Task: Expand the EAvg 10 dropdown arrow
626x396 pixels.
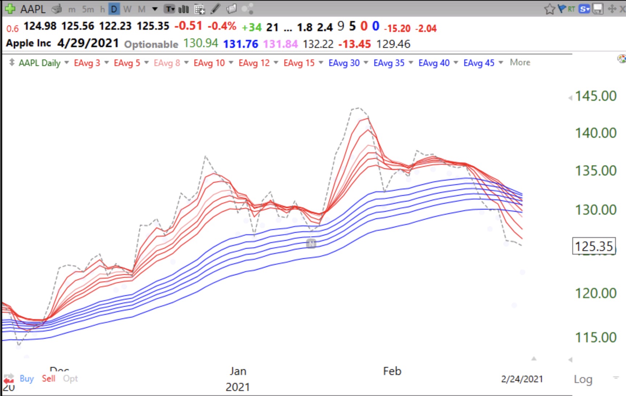Action: click(x=231, y=63)
